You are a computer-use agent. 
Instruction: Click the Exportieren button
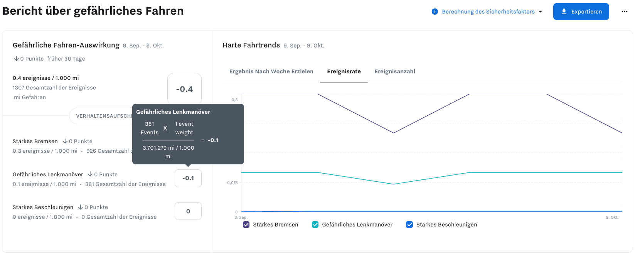pyautogui.click(x=581, y=12)
